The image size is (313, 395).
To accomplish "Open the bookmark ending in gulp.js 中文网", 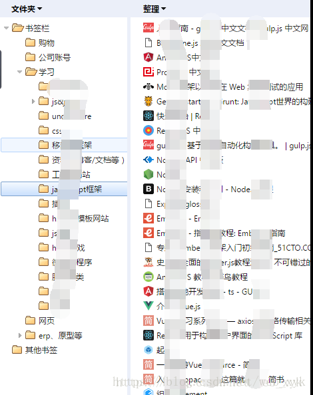I will click(226, 28).
